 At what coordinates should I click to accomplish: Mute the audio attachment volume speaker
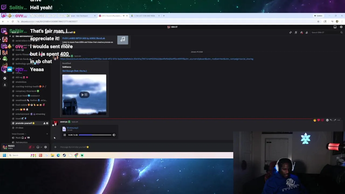coord(114,135)
